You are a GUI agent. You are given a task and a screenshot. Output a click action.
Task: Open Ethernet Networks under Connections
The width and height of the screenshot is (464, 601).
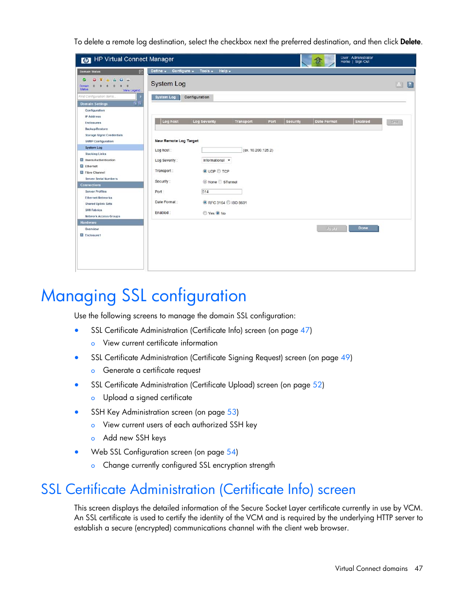click(x=99, y=198)
